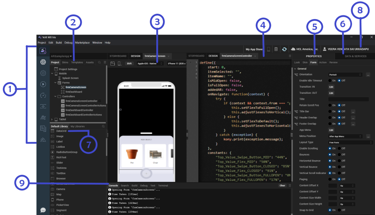The width and height of the screenshot is (375, 215).
Task: Set Retain Scroll Pos to On
Action: (330, 105)
